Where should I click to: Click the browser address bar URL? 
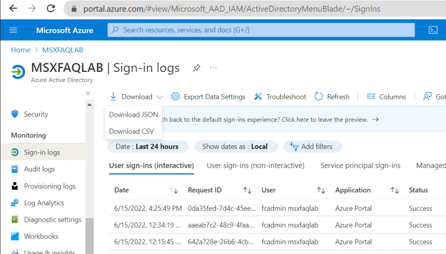pyautogui.click(x=231, y=9)
